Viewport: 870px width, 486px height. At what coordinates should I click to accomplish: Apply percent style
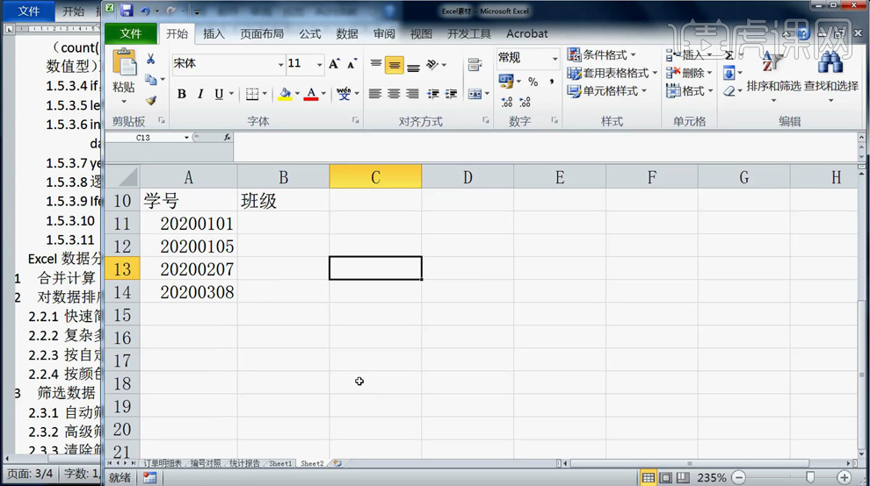pyautogui.click(x=533, y=82)
